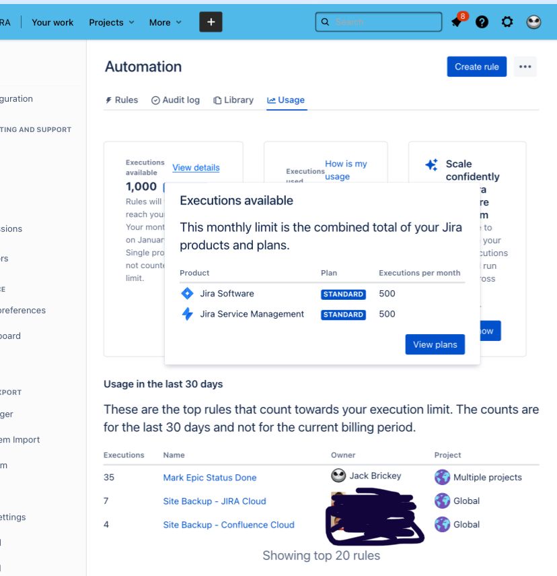Open the Site Backup - JIRA Cloud rule
The width and height of the screenshot is (557, 576).
[215, 501]
